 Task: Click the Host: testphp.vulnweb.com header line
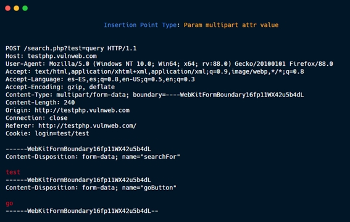[x=51, y=56]
